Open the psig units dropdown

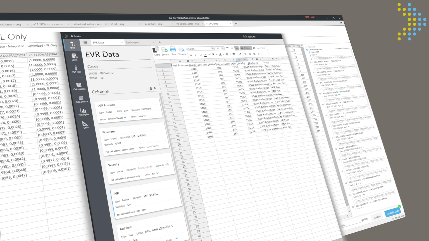point(144,116)
